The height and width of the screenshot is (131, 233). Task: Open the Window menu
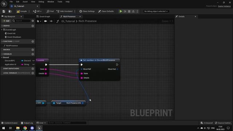coord(51,2)
